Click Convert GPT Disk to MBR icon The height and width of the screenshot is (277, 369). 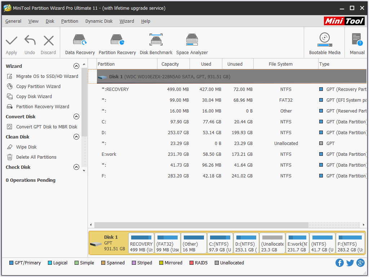pos(10,127)
